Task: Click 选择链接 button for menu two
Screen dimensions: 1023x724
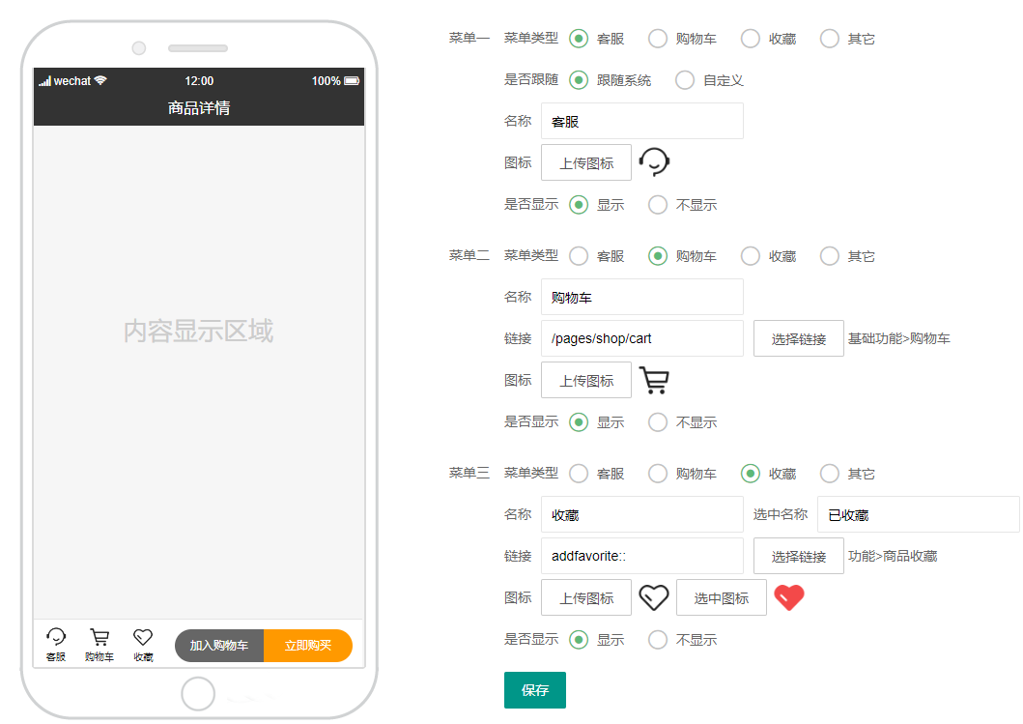Action: pos(798,339)
